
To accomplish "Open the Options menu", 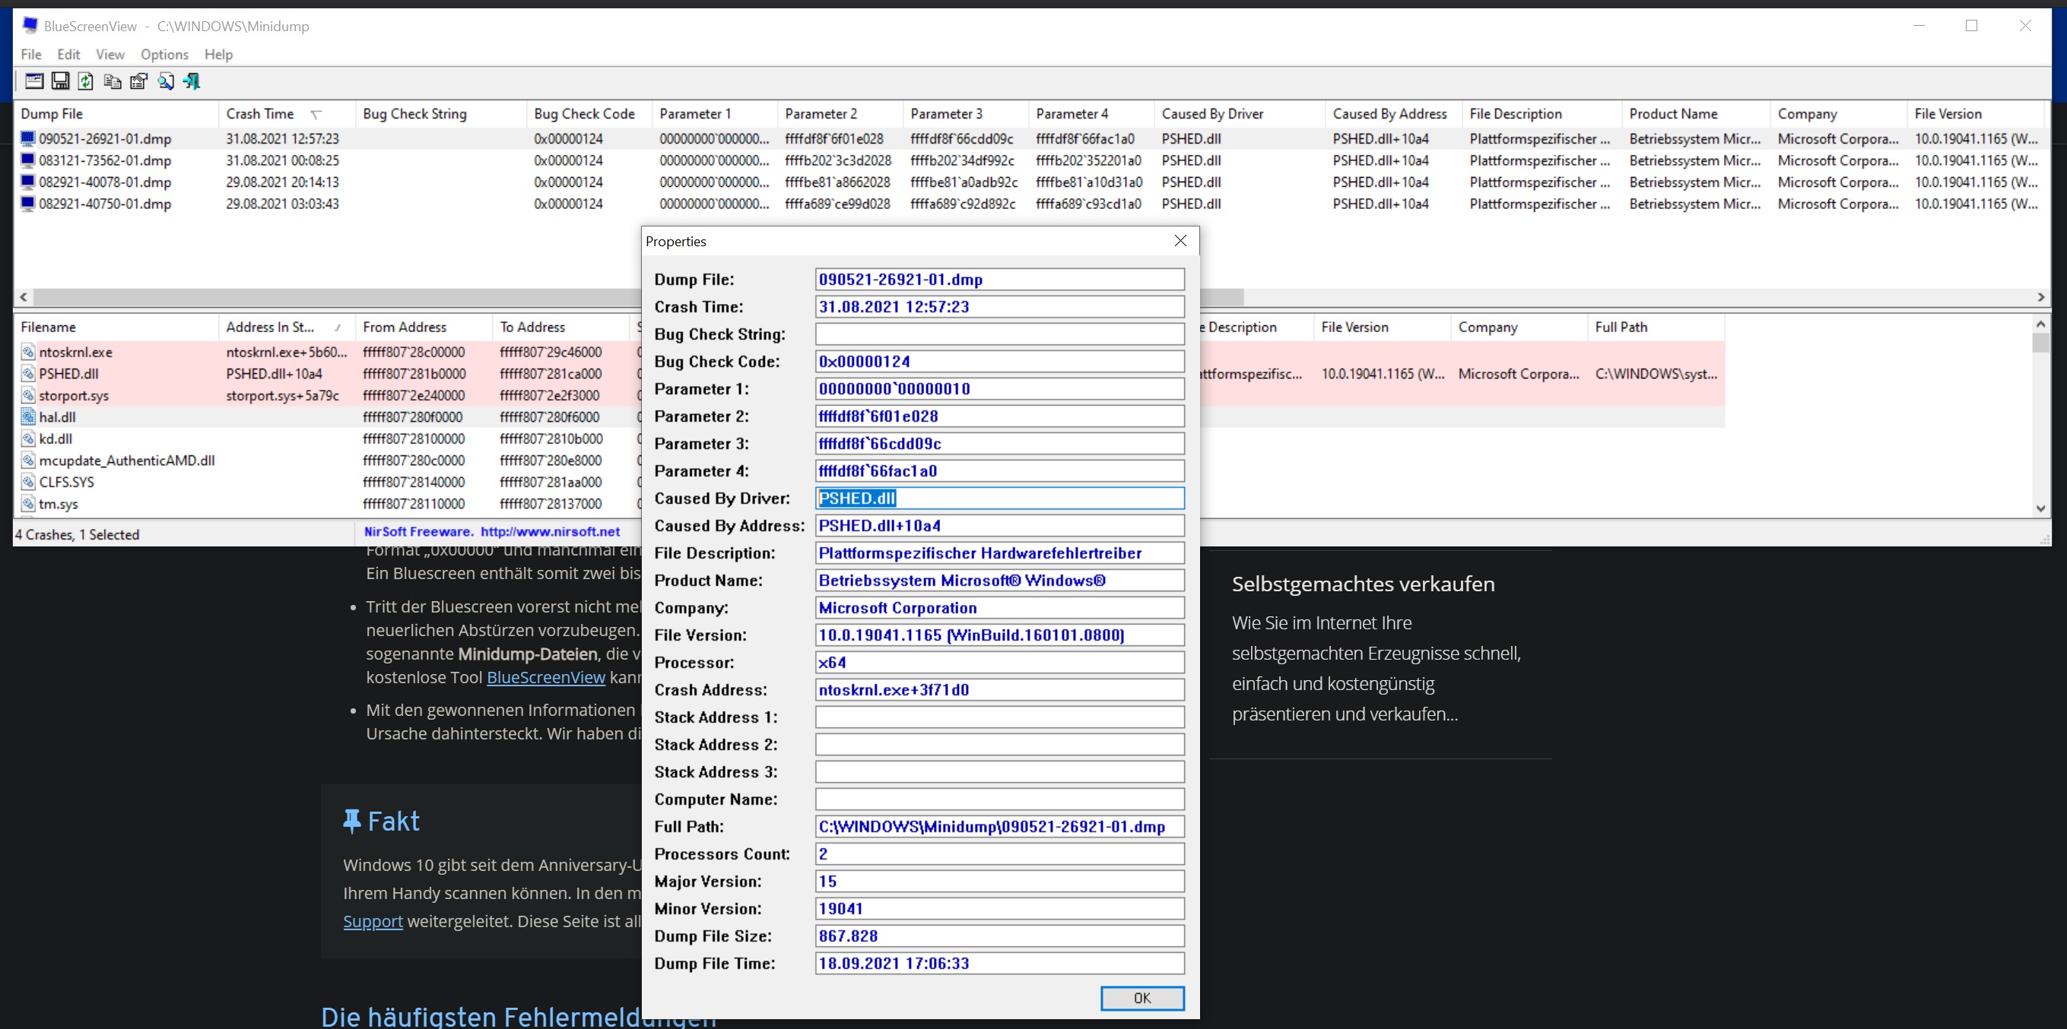I will [x=164, y=55].
